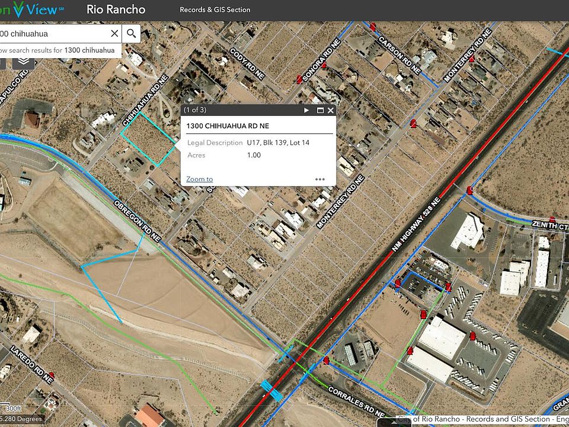Image resolution: width=569 pixels, height=427 pixels.
Task: Click the Zoom to link
Action: 199,179
